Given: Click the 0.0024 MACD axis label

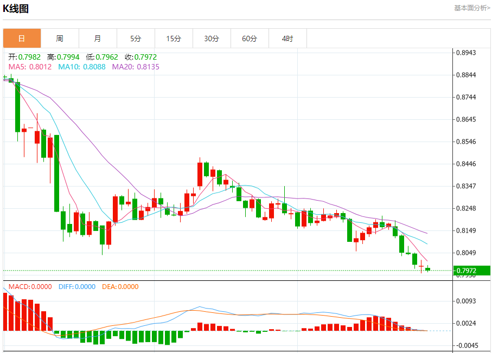Looking at the screenshot, I should click(466, 324).
